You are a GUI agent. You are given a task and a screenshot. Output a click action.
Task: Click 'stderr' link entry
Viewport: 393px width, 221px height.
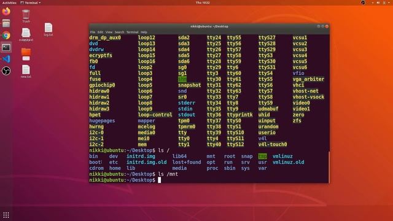(187, 103)
